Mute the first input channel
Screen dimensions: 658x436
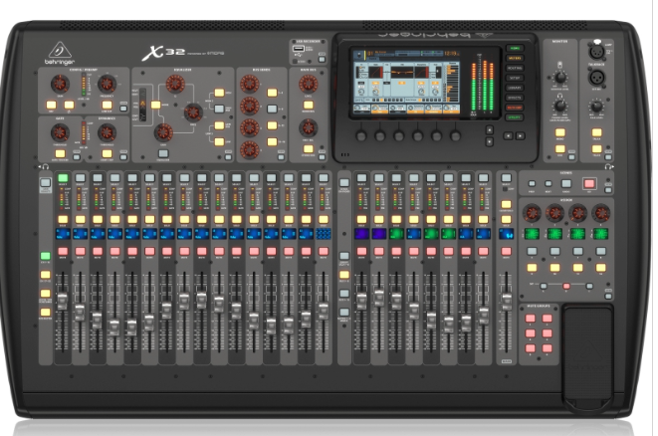pos(63,251)
